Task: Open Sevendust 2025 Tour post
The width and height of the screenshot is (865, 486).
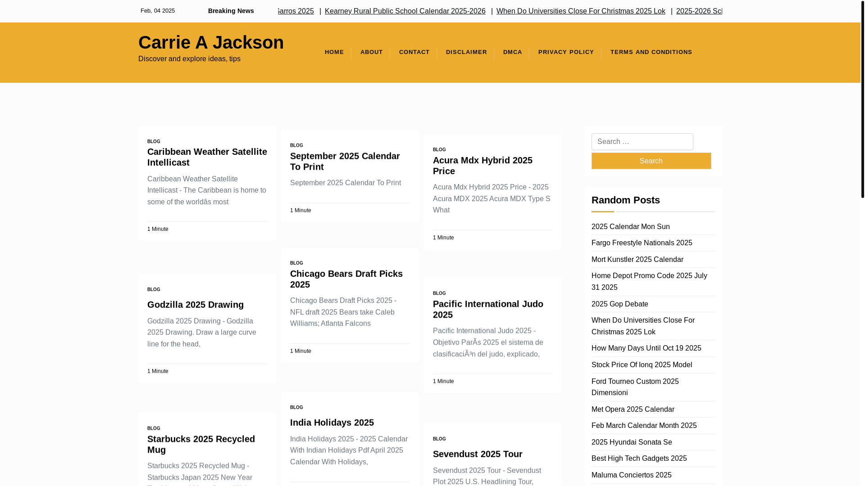Action: point(478,454)
